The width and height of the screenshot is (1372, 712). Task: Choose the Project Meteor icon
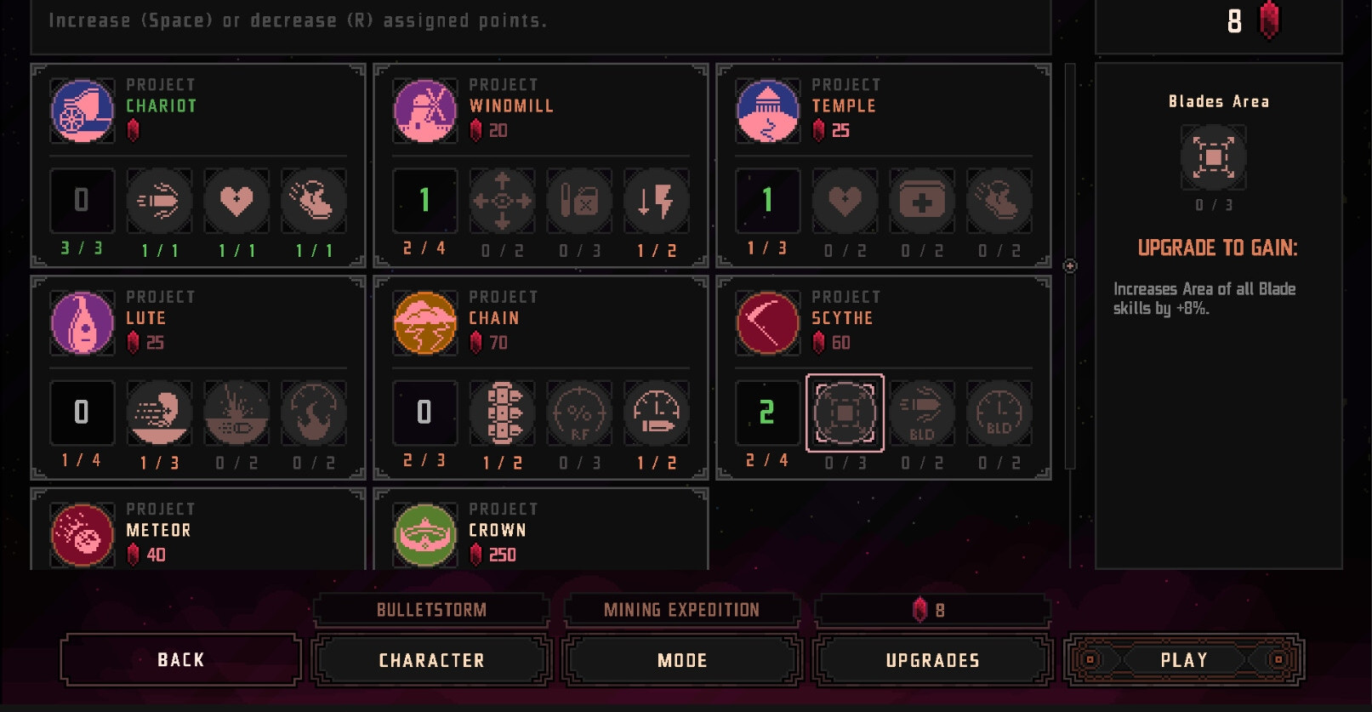[83, 535]
